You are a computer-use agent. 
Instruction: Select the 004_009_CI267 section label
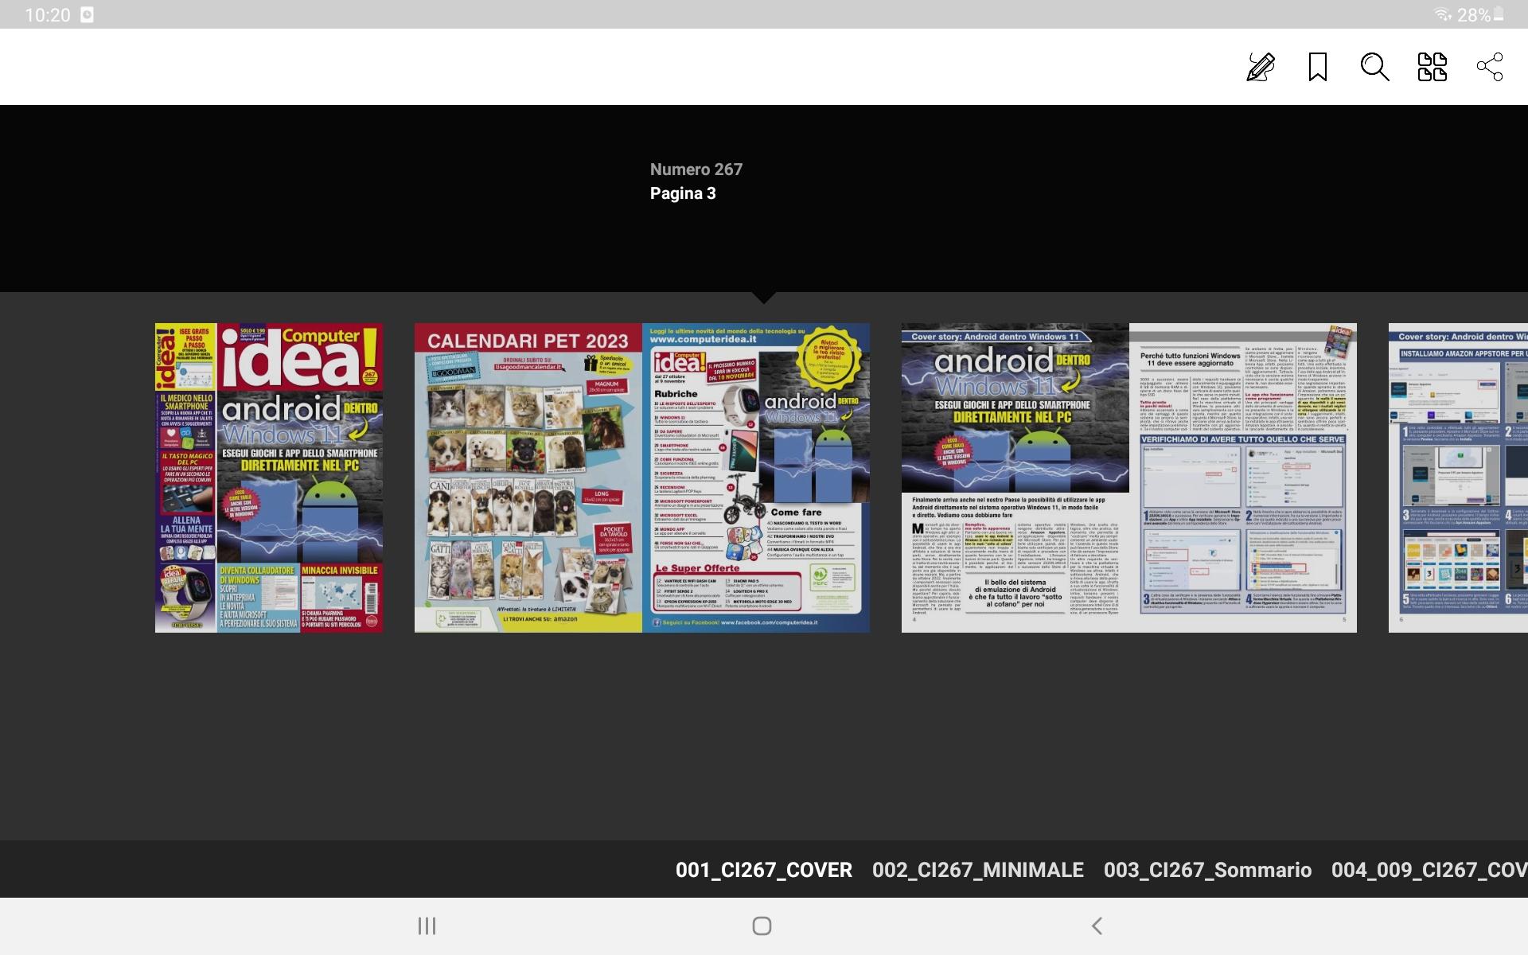(1429, 870)
